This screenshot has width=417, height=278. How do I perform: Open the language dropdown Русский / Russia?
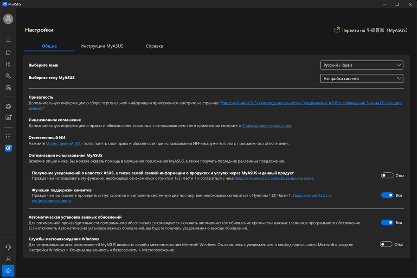tap(362, 65)
